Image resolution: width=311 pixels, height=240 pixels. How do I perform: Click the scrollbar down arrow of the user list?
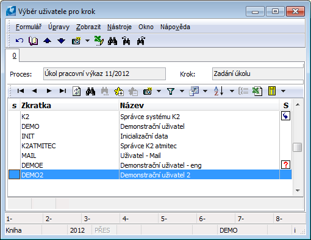pyautogui.click(x=298, y=191)
